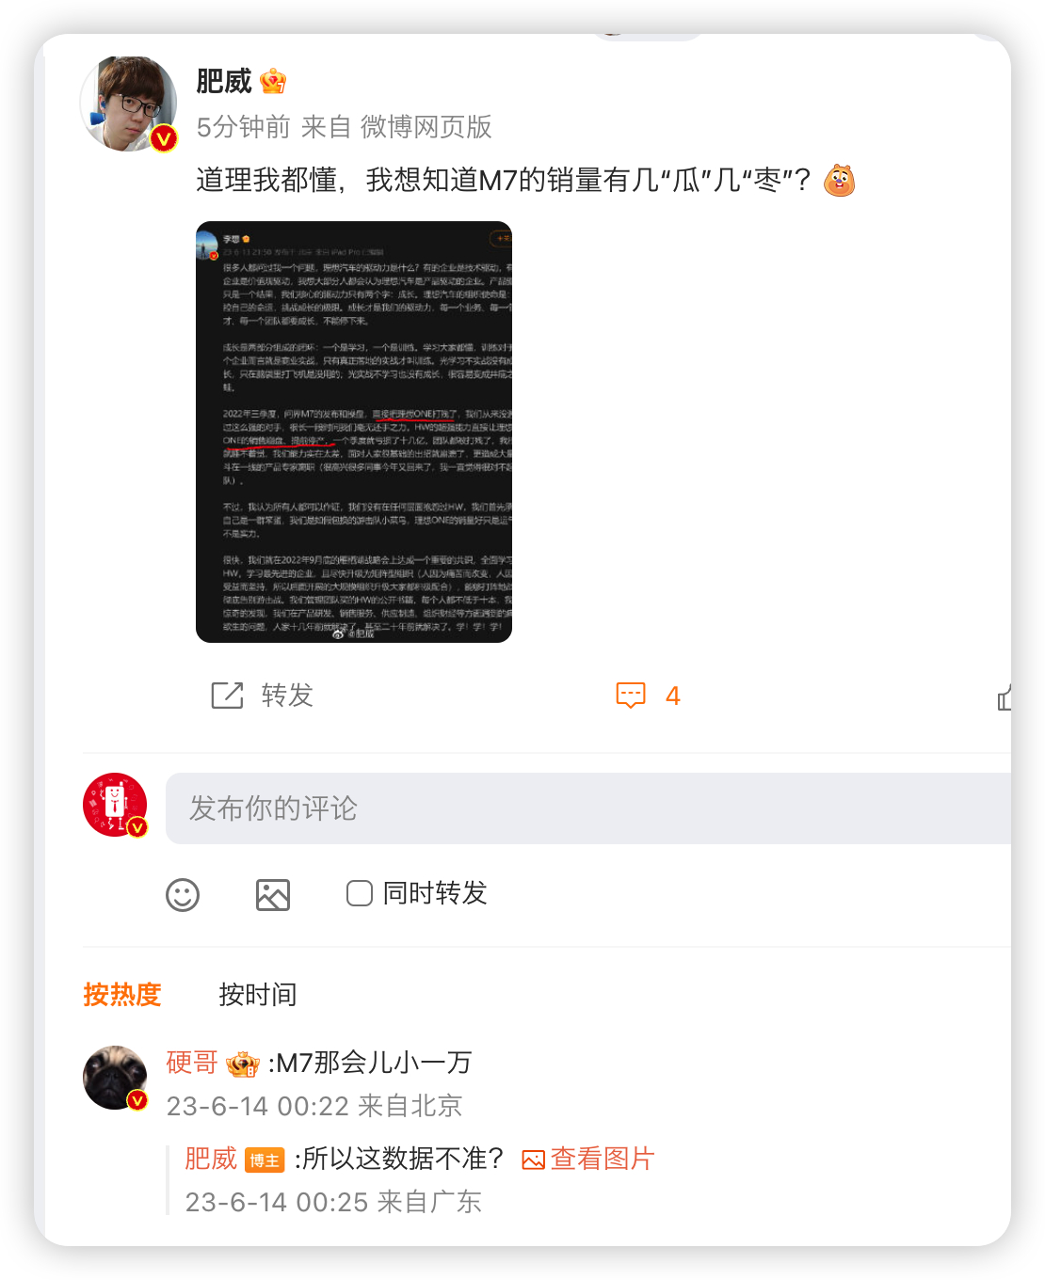Click the picture icon before 查看图片
The width and height of the screenshot is (1045, 1280).
pyautogui.click(x=533, y=1160)
